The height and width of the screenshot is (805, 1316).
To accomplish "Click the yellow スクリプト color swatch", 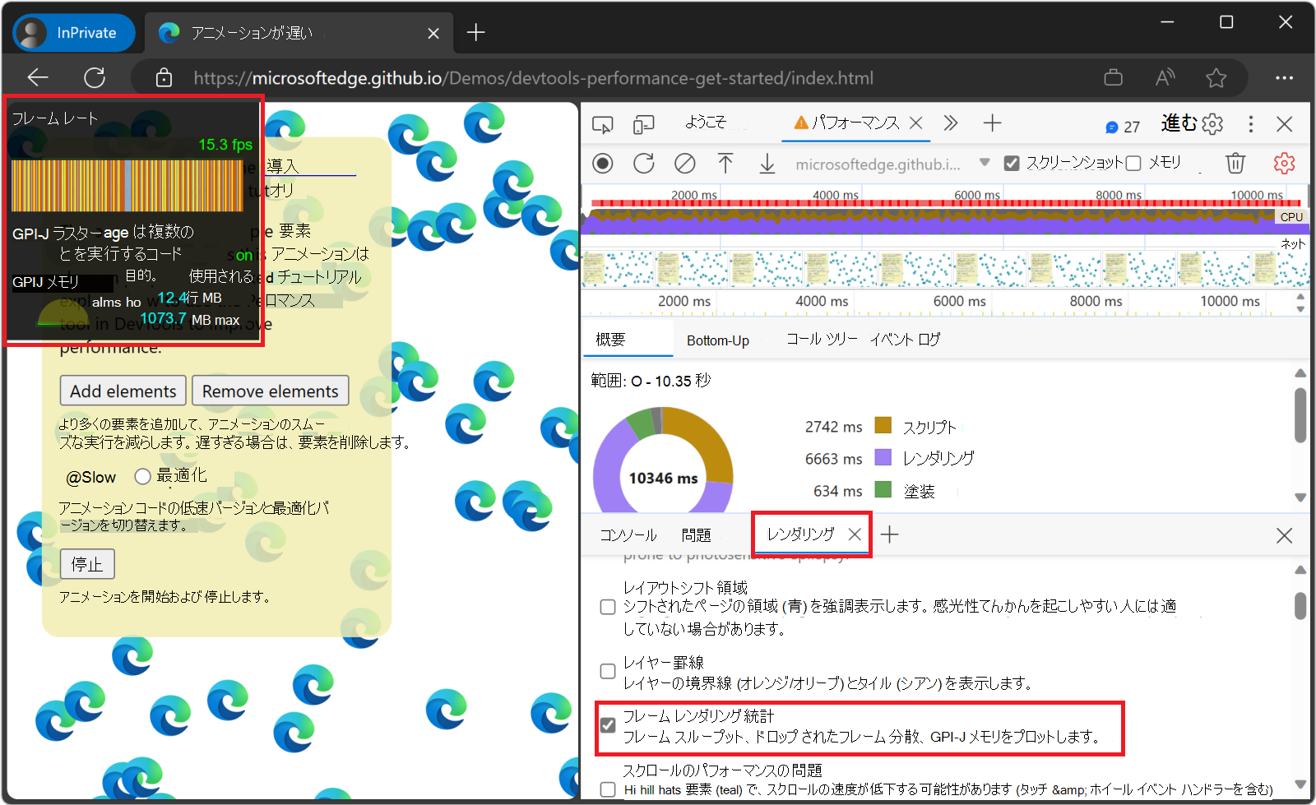I will 883,425.
